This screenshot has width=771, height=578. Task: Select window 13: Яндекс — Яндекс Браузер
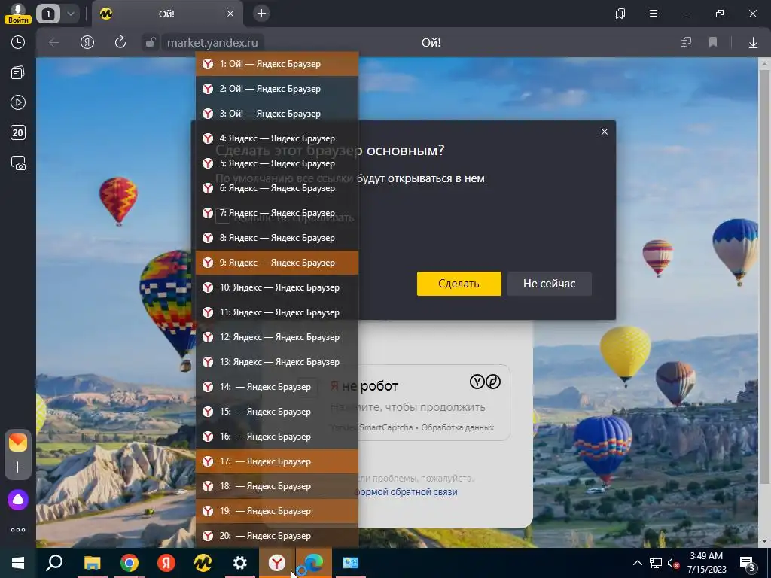pos(277,362)
